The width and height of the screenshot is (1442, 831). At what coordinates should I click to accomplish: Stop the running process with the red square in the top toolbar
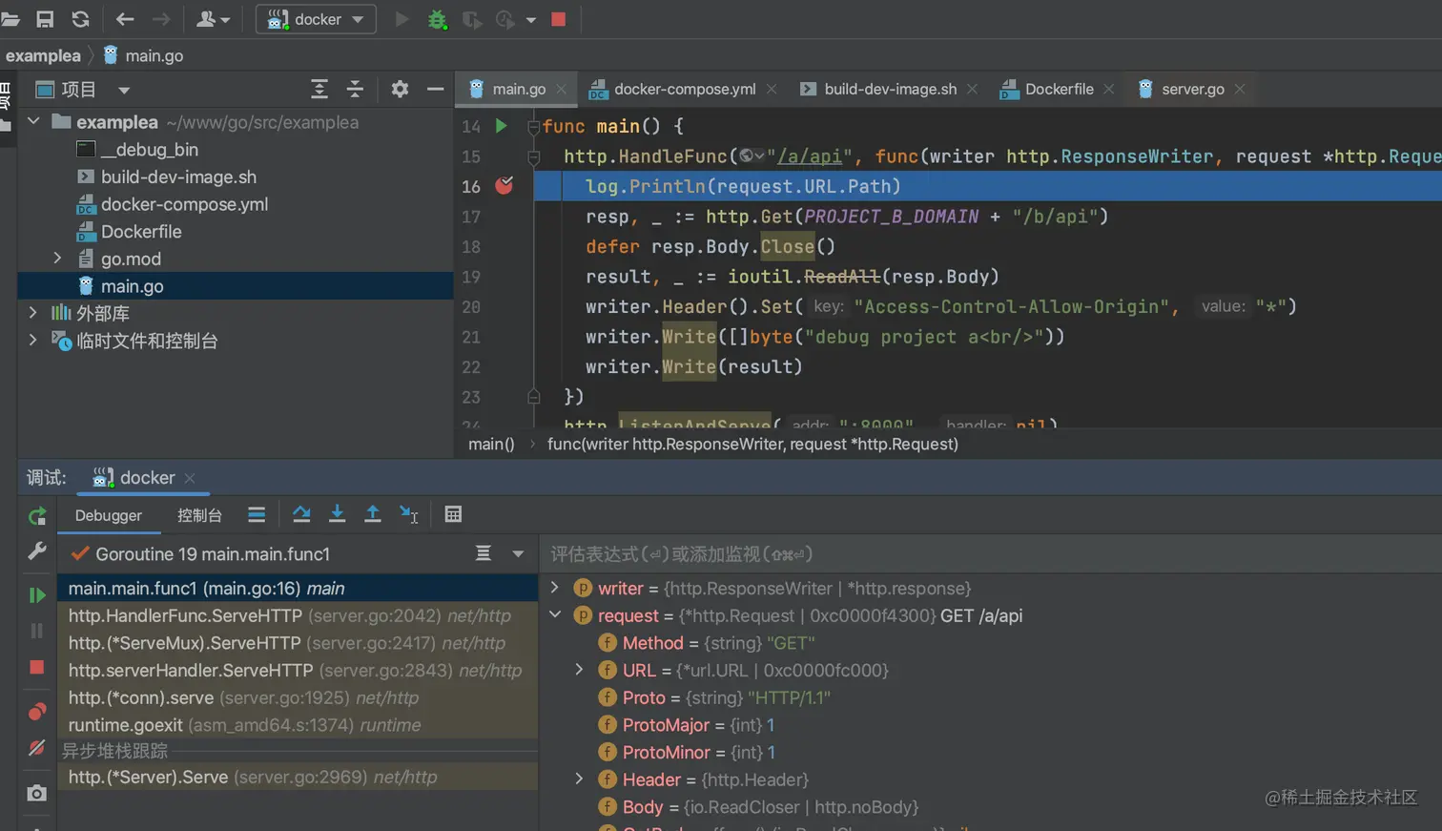click(559, 19)
